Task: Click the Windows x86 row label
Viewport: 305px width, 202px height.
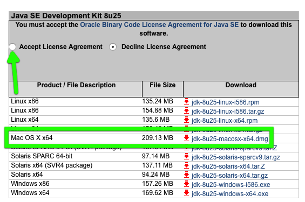Action: pos(30,184)
